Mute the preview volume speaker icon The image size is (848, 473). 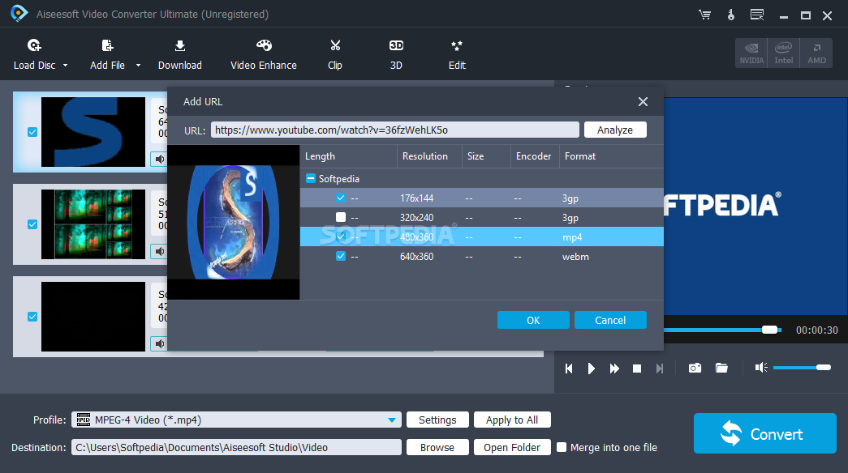(x=761, y=368)
